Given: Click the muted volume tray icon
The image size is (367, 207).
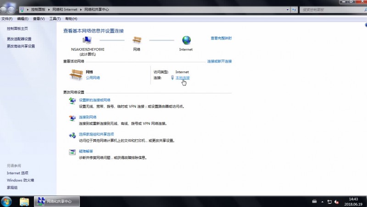Looking at the screenshot, I should (337, 202).
